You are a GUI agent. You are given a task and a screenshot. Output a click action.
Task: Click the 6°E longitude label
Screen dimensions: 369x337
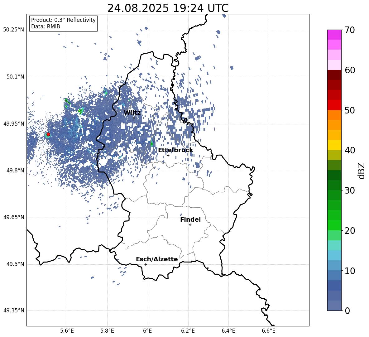pos(147,331)
